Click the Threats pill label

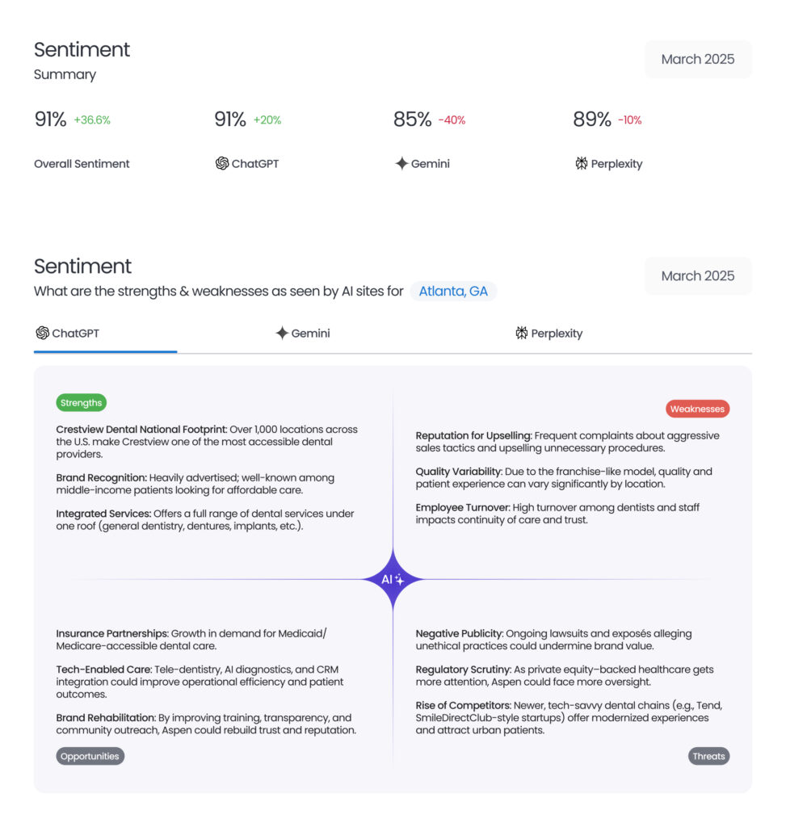[x=708, y=756]
